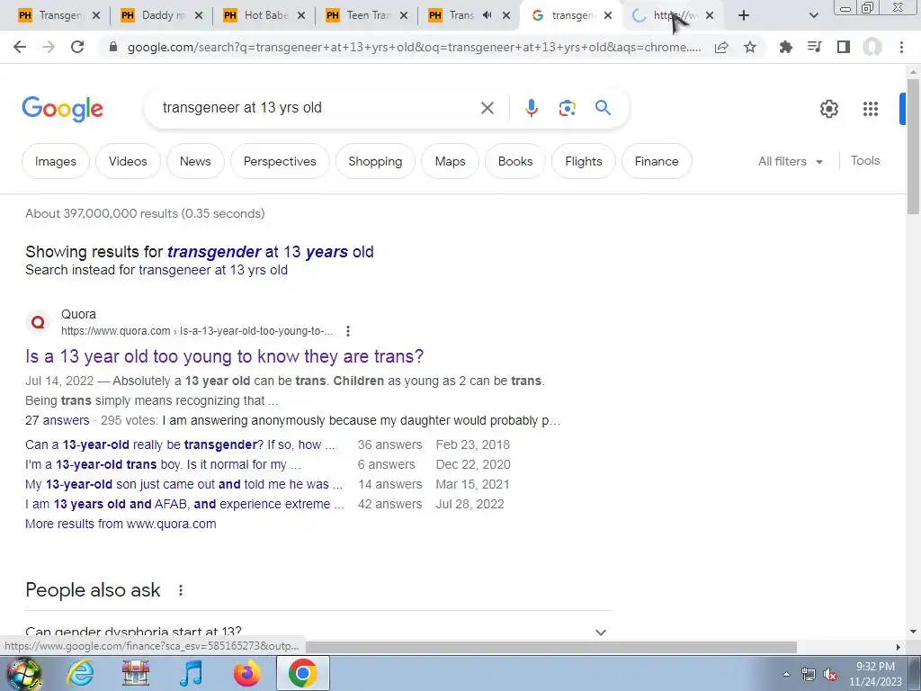Click the Google logo
The height and width of the screenshot is (691, 921).
[x=62, y=109]
